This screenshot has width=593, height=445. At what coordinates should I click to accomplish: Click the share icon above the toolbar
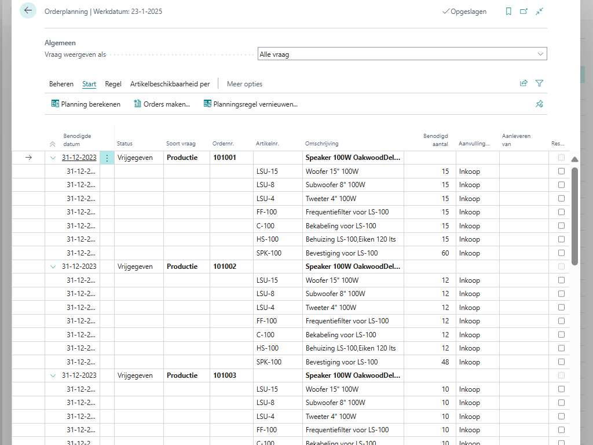[524, 83]
